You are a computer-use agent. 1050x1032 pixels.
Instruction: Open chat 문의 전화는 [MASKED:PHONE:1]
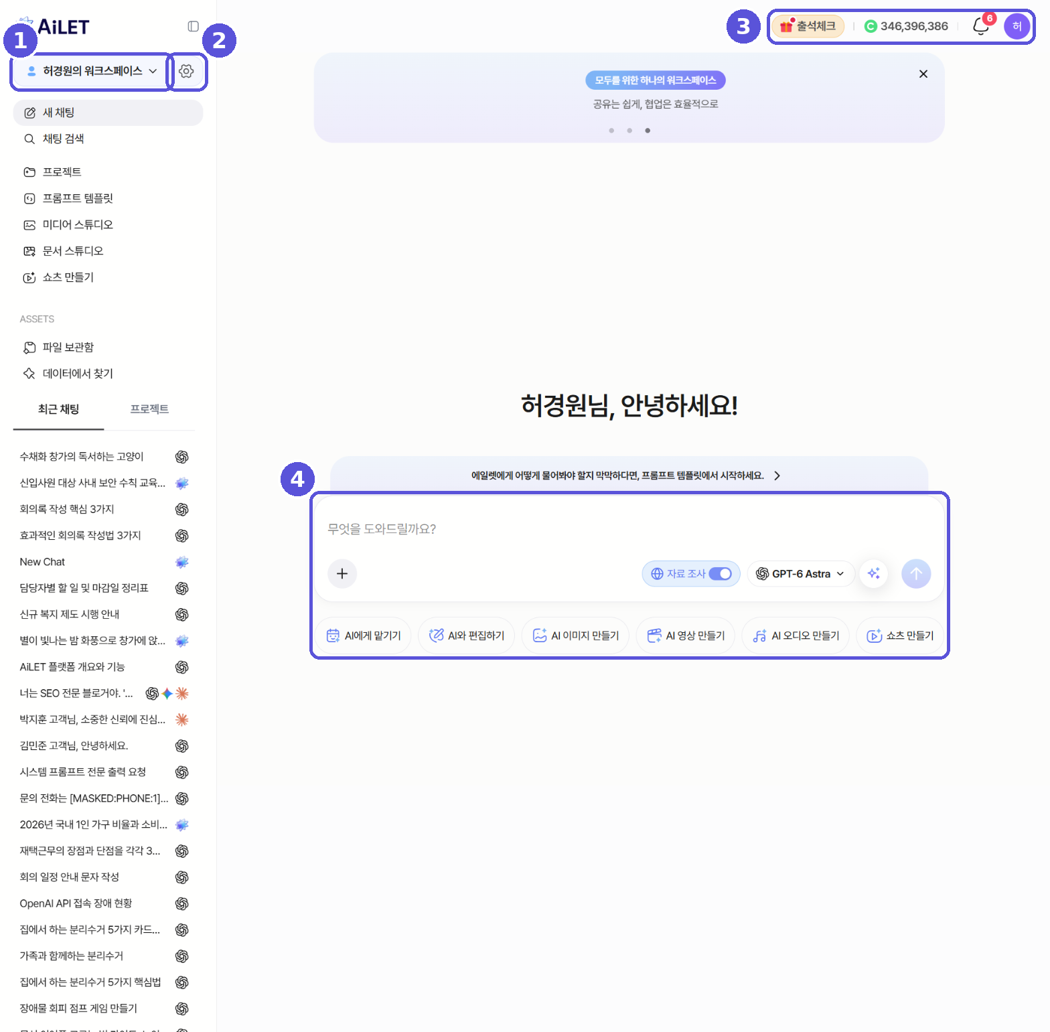click(104, 798)
